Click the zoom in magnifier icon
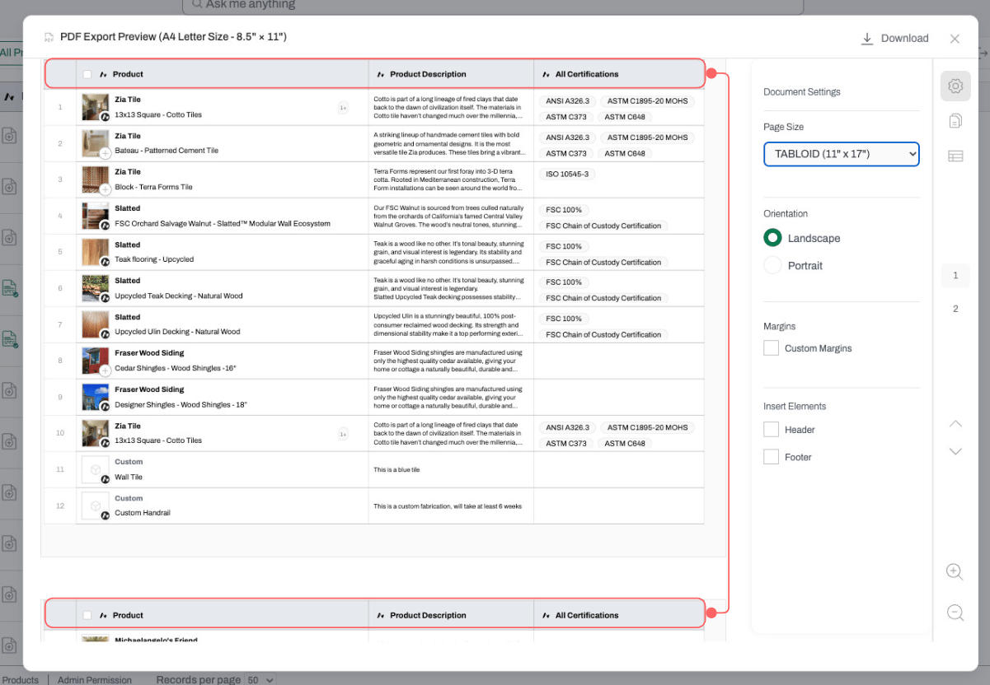The image size is (990, 685). click(x=955, y=571)
